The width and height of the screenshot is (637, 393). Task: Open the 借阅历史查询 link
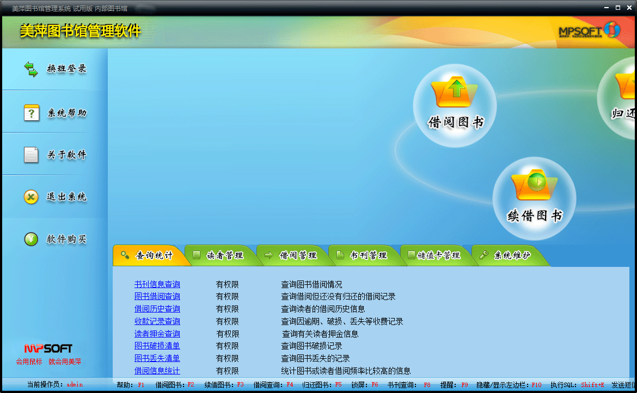coord(157,309)
